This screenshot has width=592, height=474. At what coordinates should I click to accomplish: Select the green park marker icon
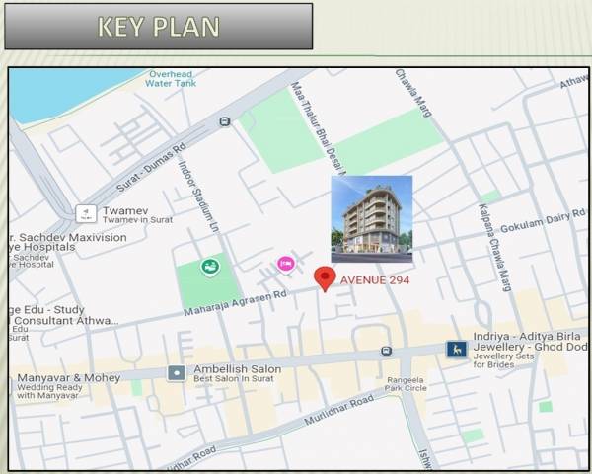210,268
